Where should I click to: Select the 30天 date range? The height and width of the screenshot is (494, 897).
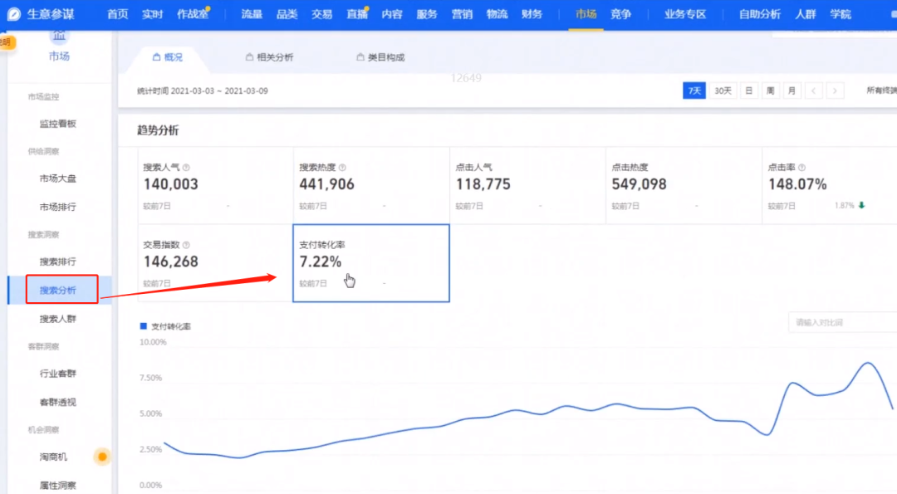pyautogui.click(x=723, y=90)
